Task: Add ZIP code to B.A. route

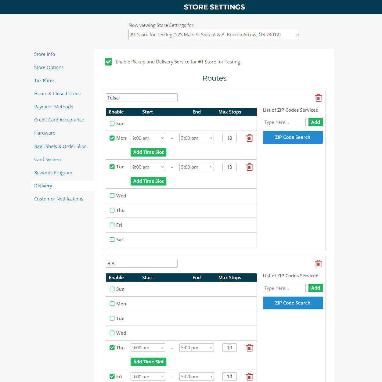Action: (x=315, y=288)
